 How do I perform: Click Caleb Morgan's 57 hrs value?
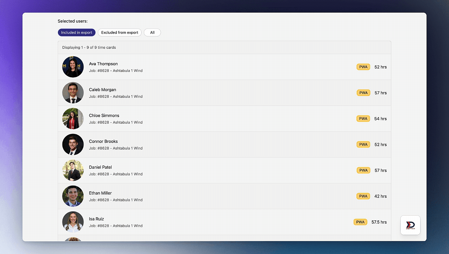(x=381, y=93)
